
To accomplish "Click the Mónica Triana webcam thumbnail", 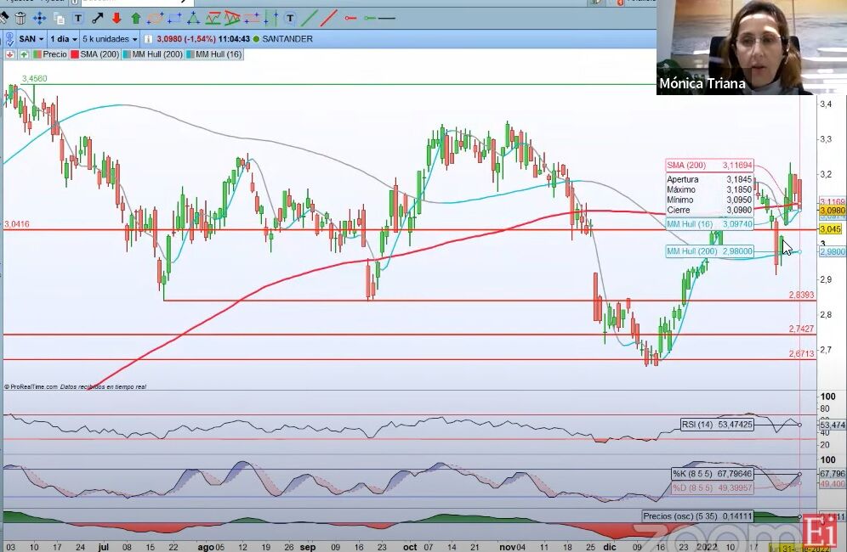I will point(752,47).
